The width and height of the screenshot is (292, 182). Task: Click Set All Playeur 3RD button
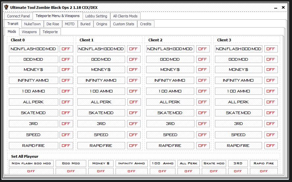point(238,163)
